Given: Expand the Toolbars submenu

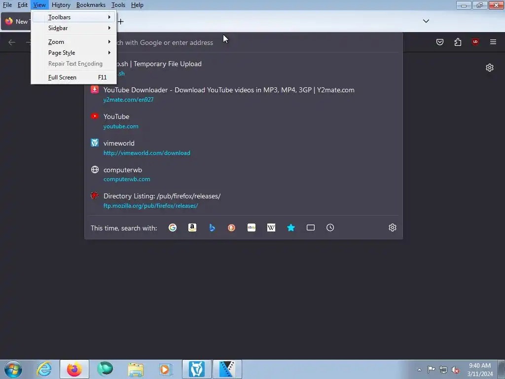Looking at the screenshot, I should (x=74, y=17).
